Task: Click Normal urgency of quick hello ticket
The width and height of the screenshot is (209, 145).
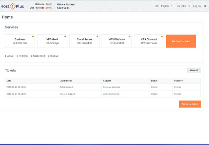Action: click(178, 94)
